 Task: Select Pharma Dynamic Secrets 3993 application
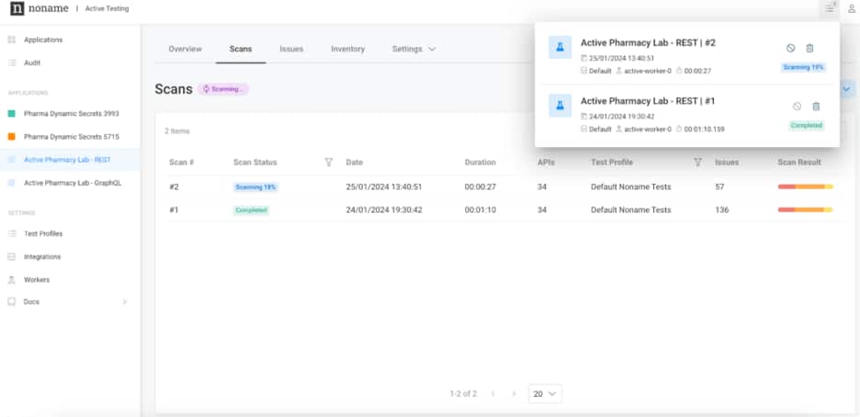tap(71, 114)
